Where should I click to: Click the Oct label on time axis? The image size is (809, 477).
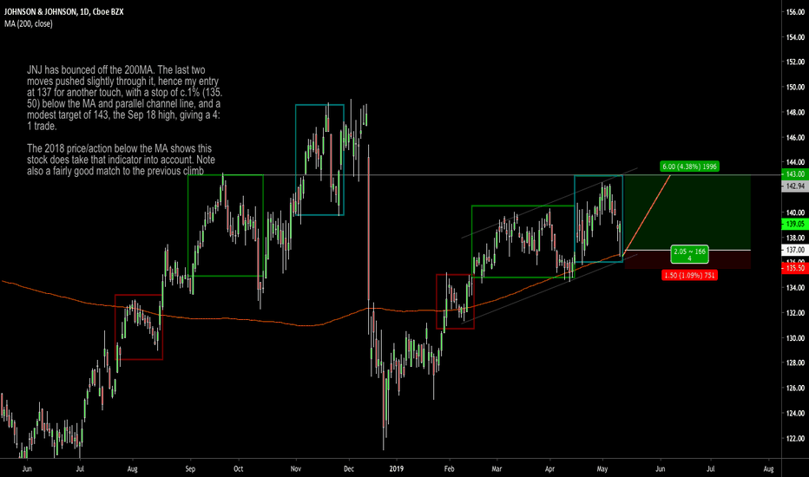click(239, 469)
